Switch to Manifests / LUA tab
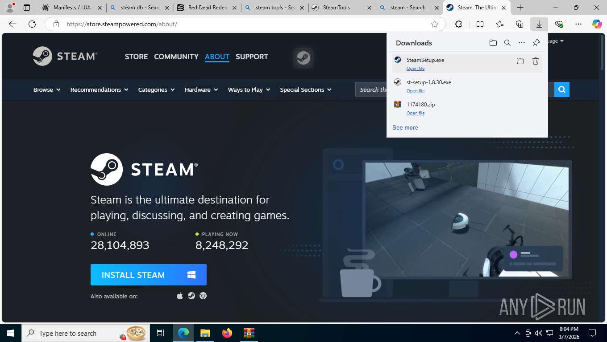Viewport: 607px width, 342px height. click(72, 8)
